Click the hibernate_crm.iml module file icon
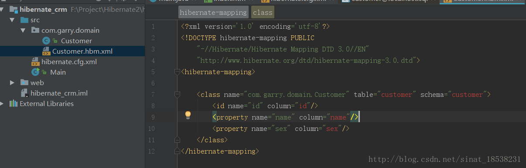This screenshot has height=168, width=526. pos(24,93)
